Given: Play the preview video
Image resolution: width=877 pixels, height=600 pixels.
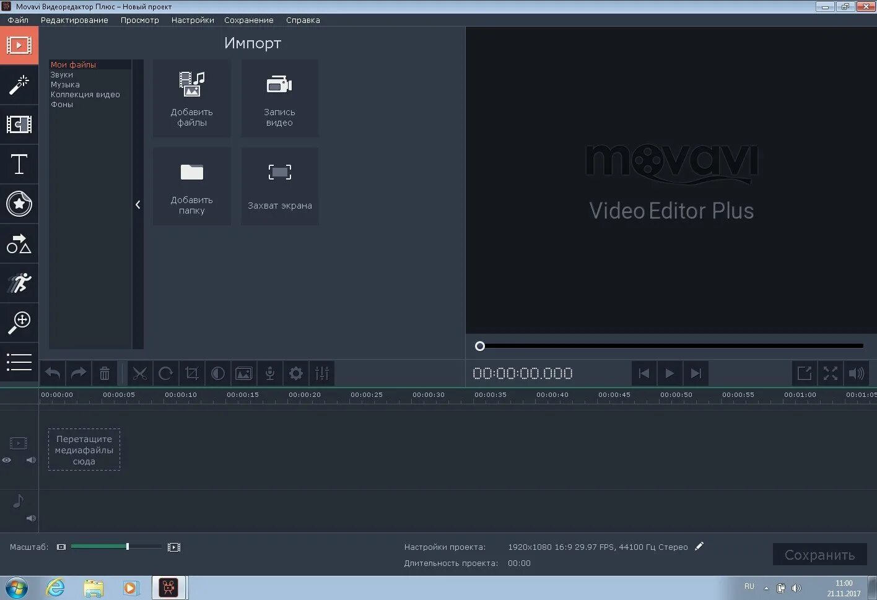Looking at the screenshot, I should click(x=670, y=373).
